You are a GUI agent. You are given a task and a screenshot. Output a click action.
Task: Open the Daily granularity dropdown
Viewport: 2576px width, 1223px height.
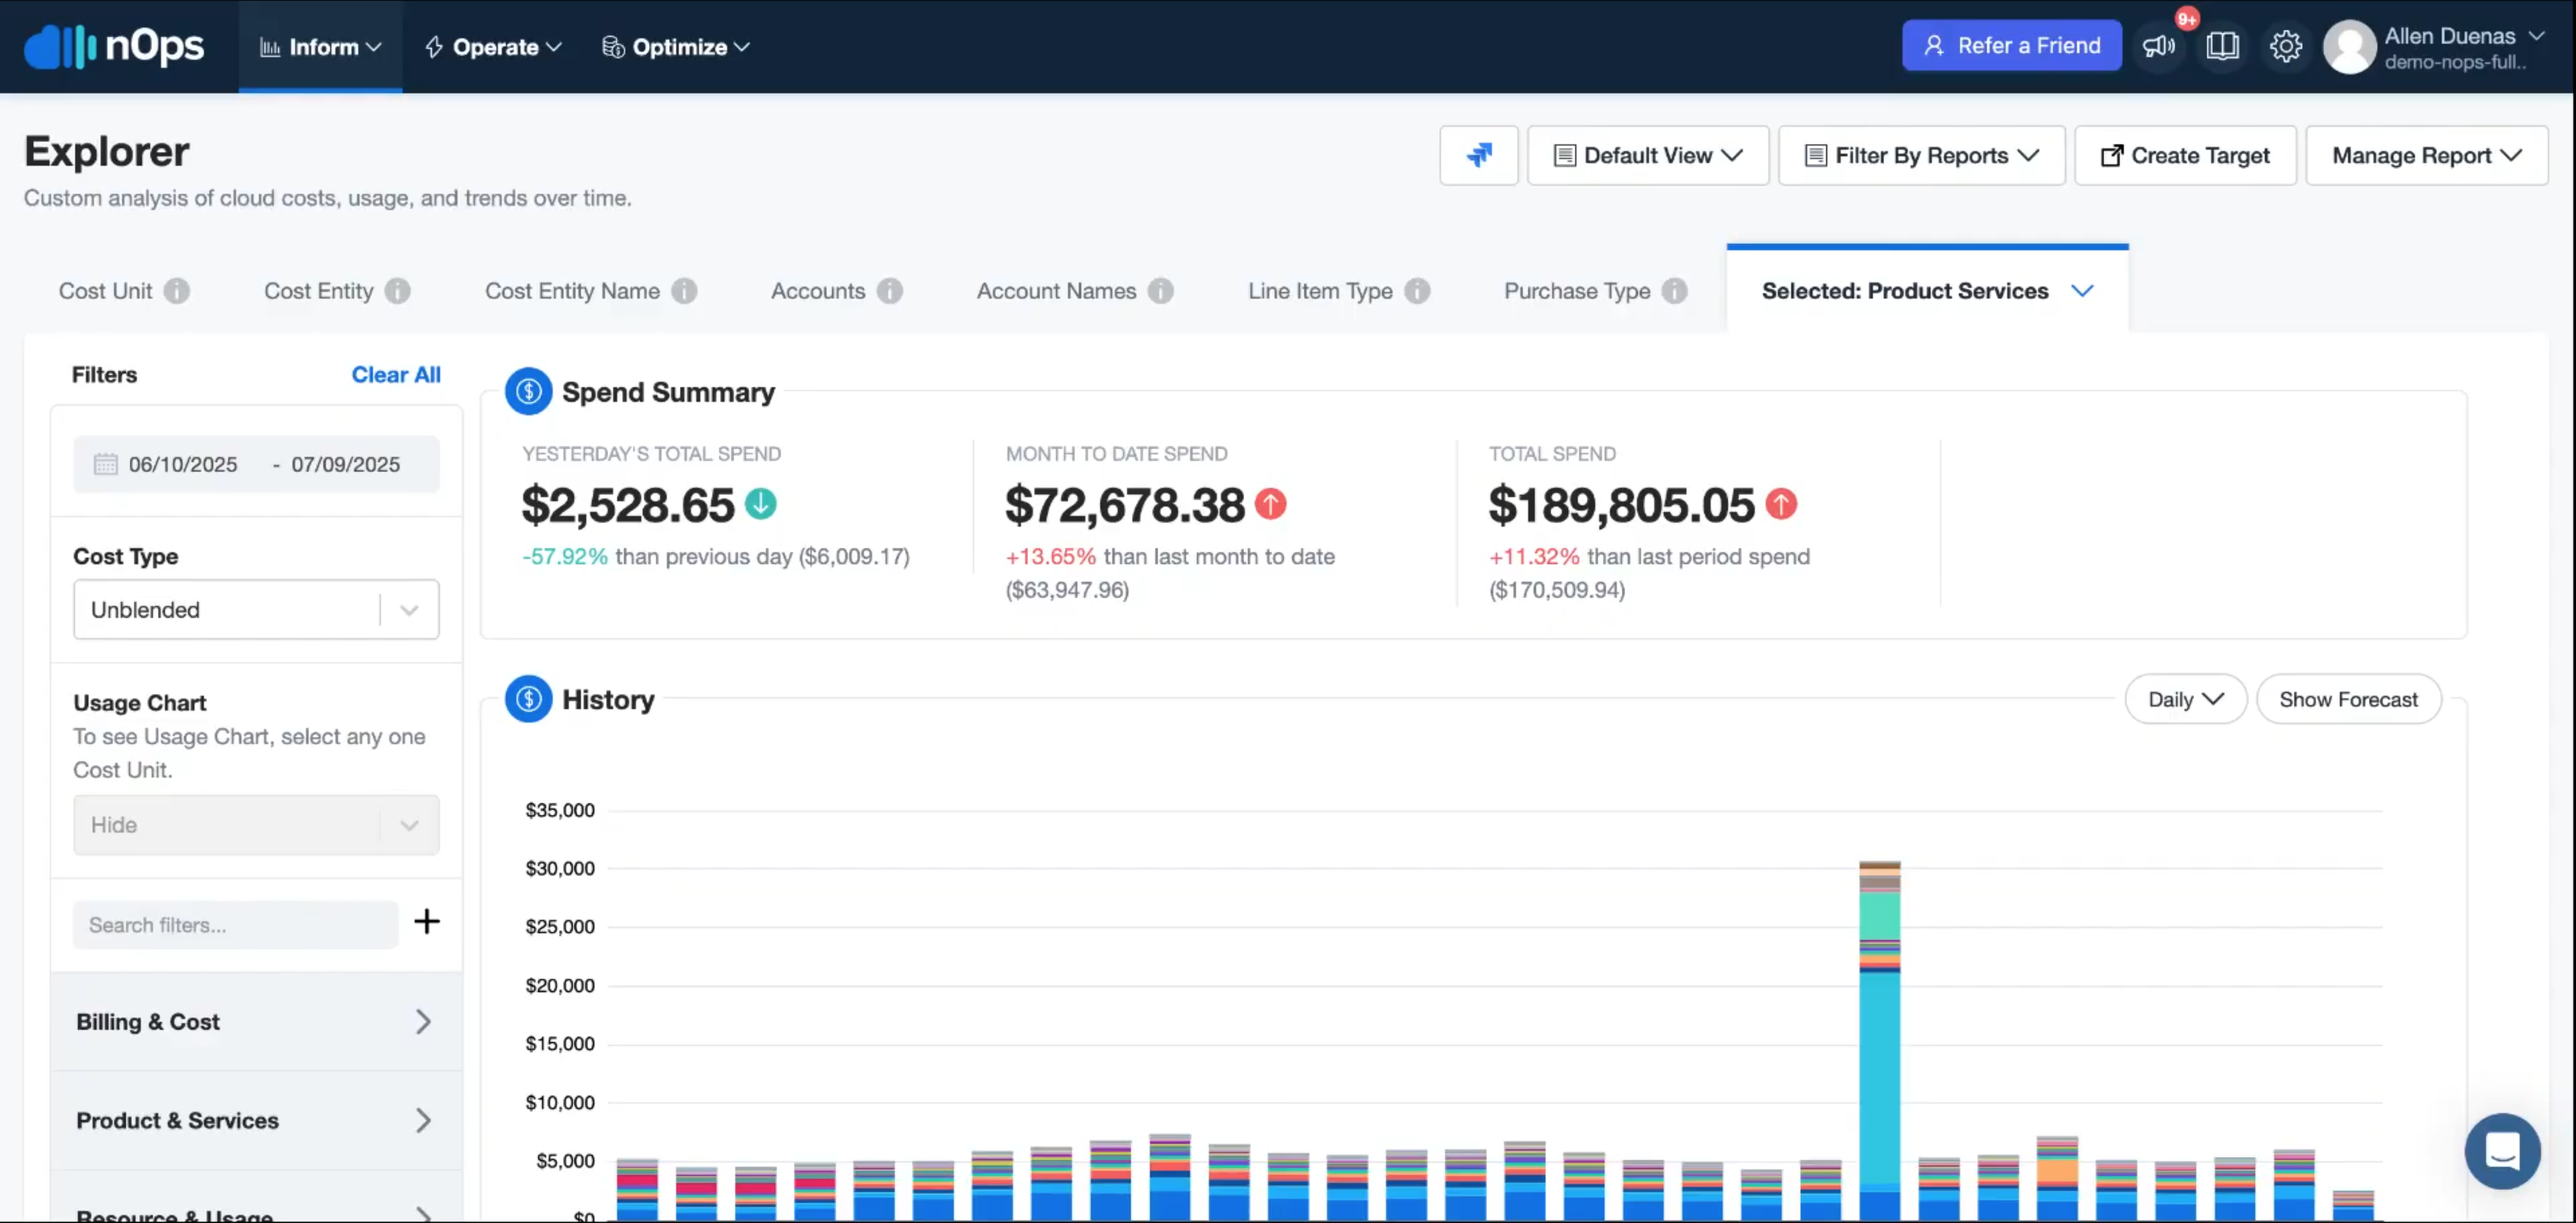click(x=2185, y=700)
